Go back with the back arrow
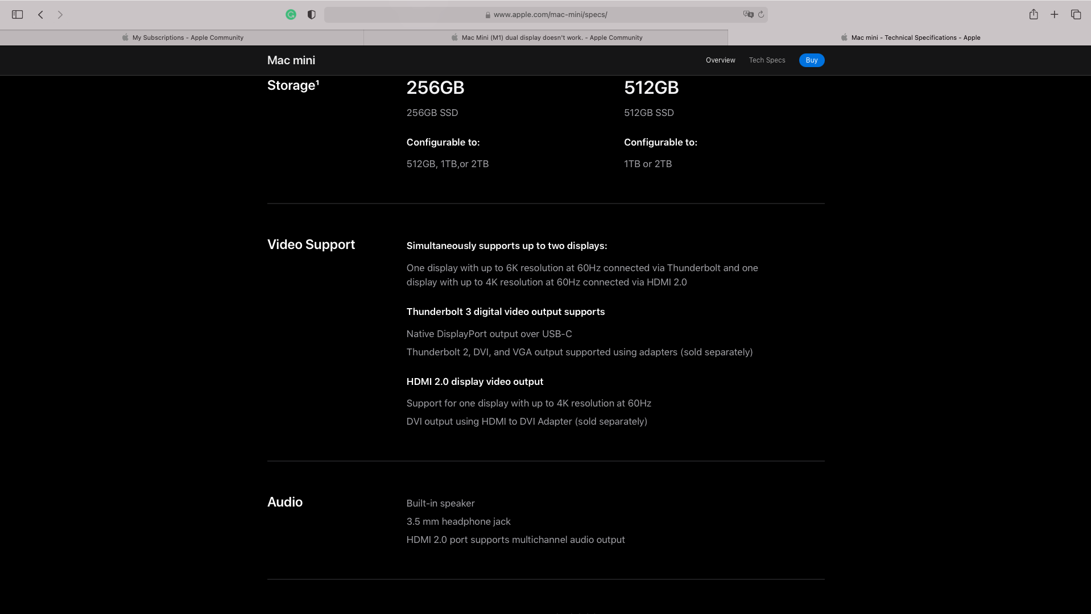Image resolution: width=1091 pixels, height=614 pixels. [40, 15]
